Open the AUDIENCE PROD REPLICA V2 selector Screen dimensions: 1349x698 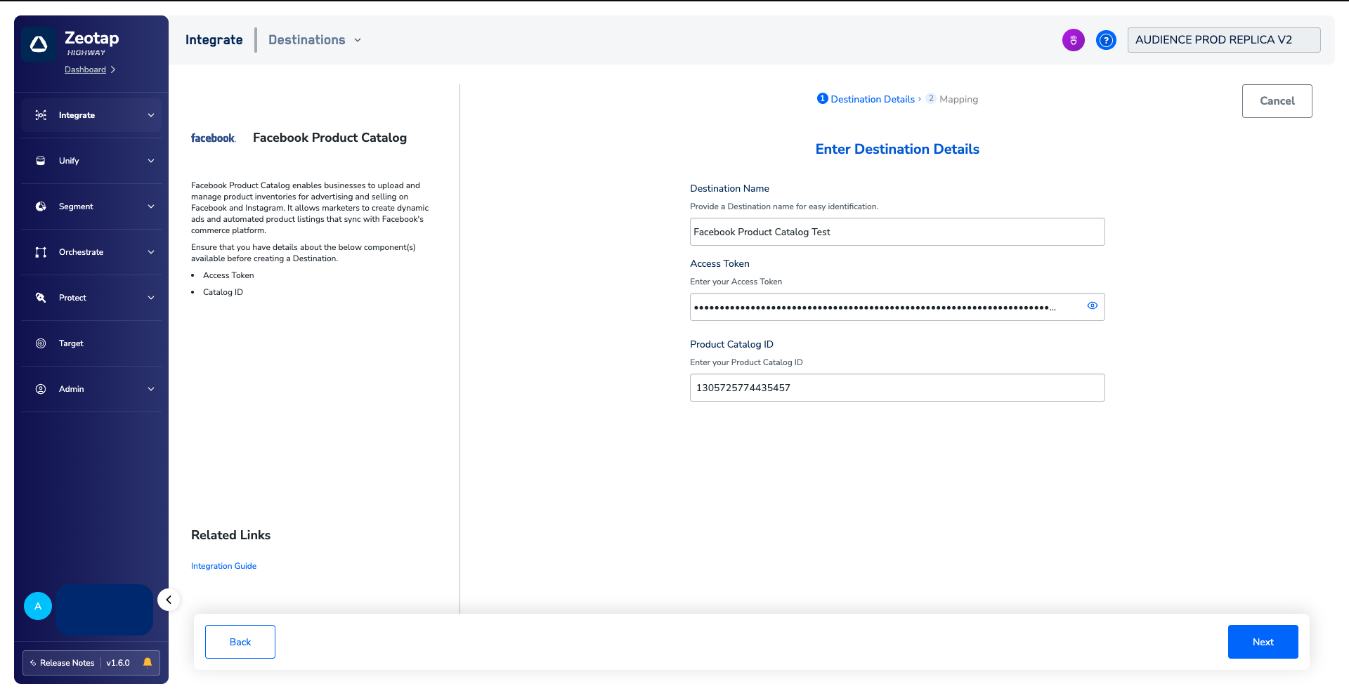1224,40
